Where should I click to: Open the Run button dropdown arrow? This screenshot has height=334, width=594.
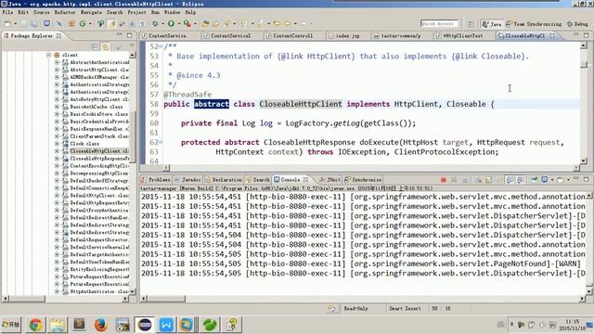[x=179, y=24]
